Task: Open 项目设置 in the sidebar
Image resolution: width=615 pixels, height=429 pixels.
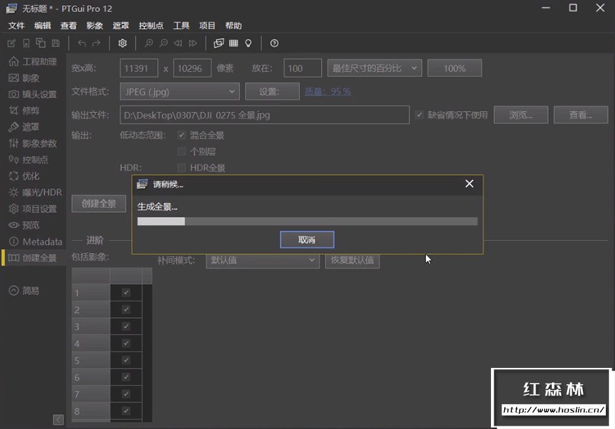Action: pos(33,209)
